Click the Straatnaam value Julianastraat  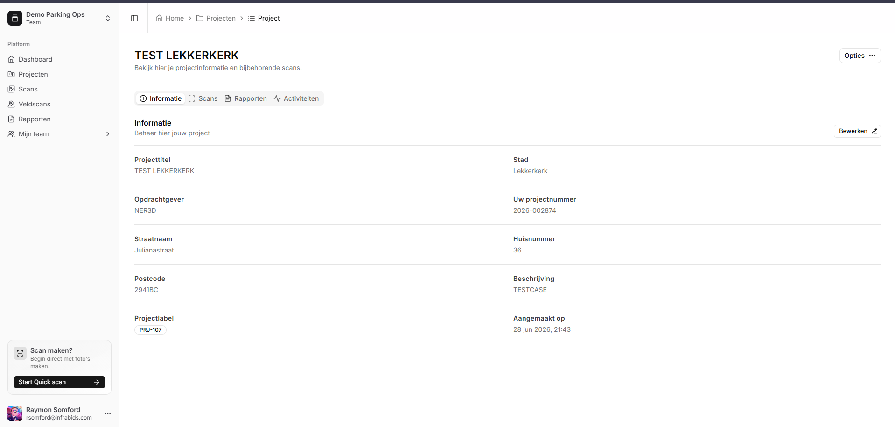click(x=154, y=250)
